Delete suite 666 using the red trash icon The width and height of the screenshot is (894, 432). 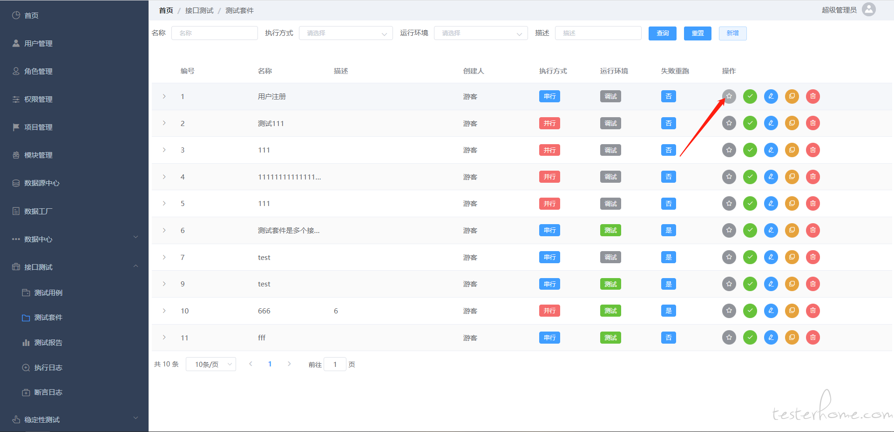point(813,311)
